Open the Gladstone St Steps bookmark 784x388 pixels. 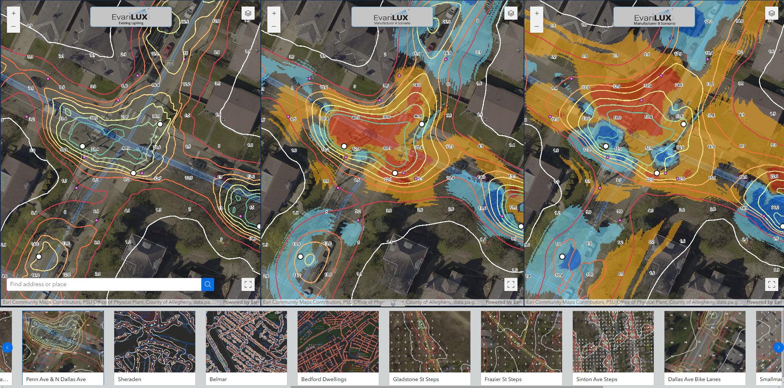(x=429, y=347)
